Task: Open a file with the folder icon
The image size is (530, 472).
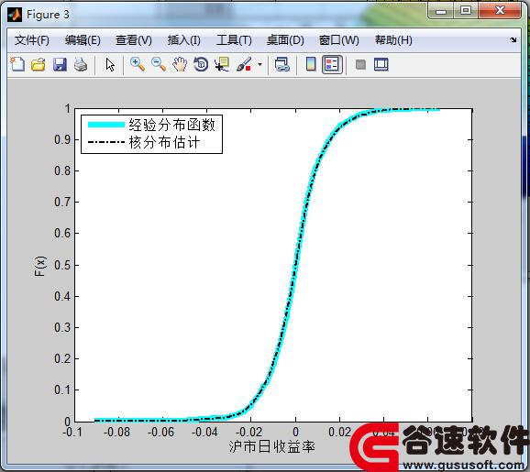Action: point(39,64)
